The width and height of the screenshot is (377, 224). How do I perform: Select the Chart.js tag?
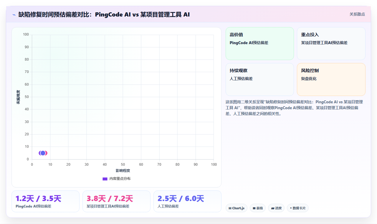(237, 208)
